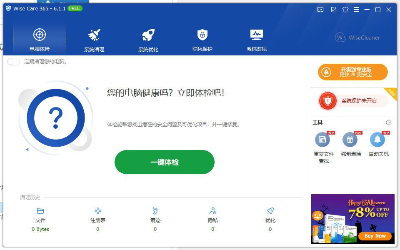The width and height of the screenshot is (400, 250).
Task: Click the 痕迹 footprint history icon
Action: pyautogui.click(x=155, y=211)
